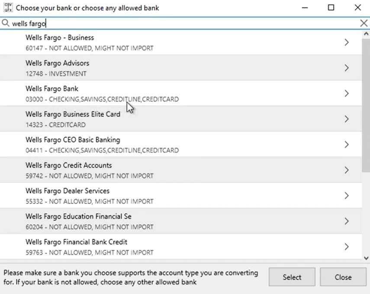This screenshot has width=370, height=294.
Task: Select Wells Fargo Credit Accounts name
Action: pyautogui.click(x=69, y=166)
